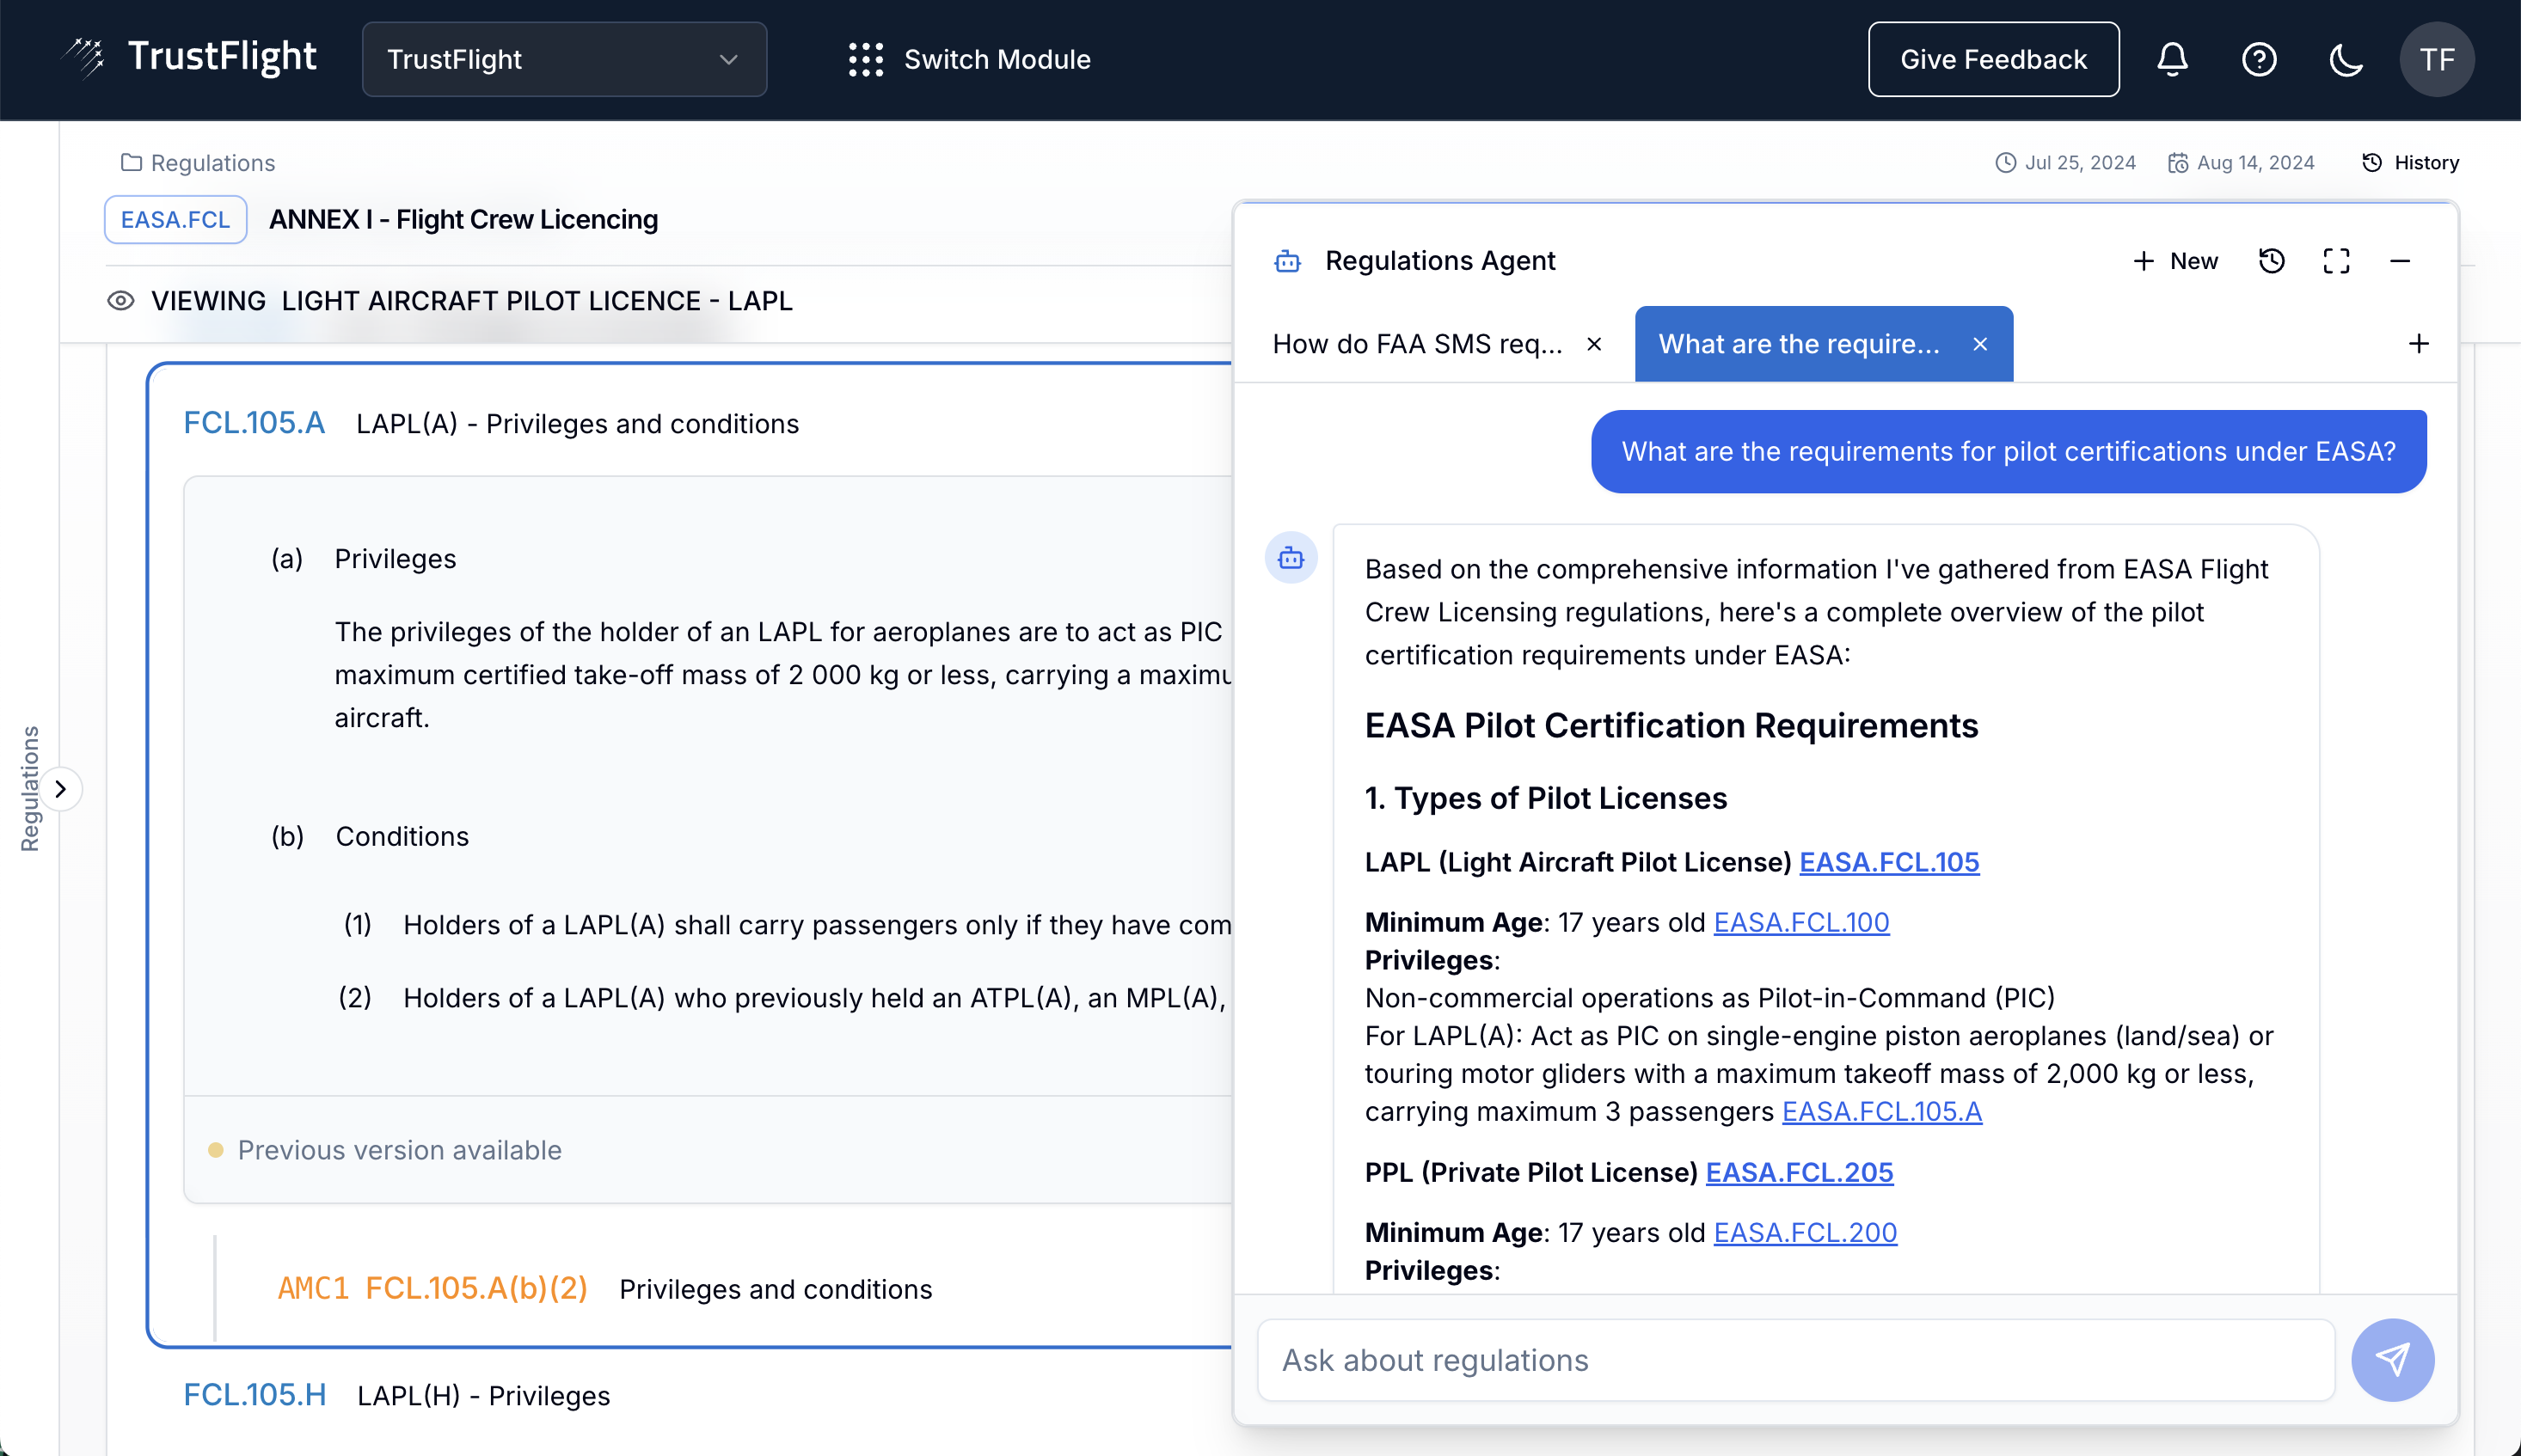This screenshot has height=1456, width=2521.
Task: Click the EASA.FCL tag
Action: (175, 219)
